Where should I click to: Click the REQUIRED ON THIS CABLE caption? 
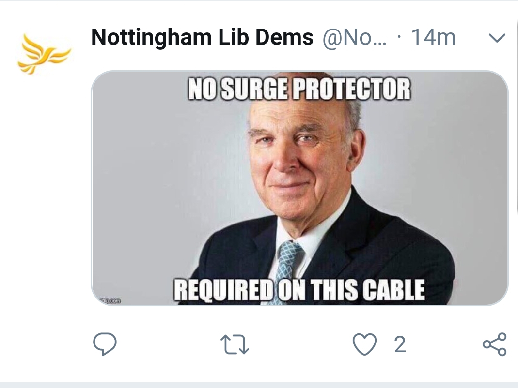pos(299,290)
